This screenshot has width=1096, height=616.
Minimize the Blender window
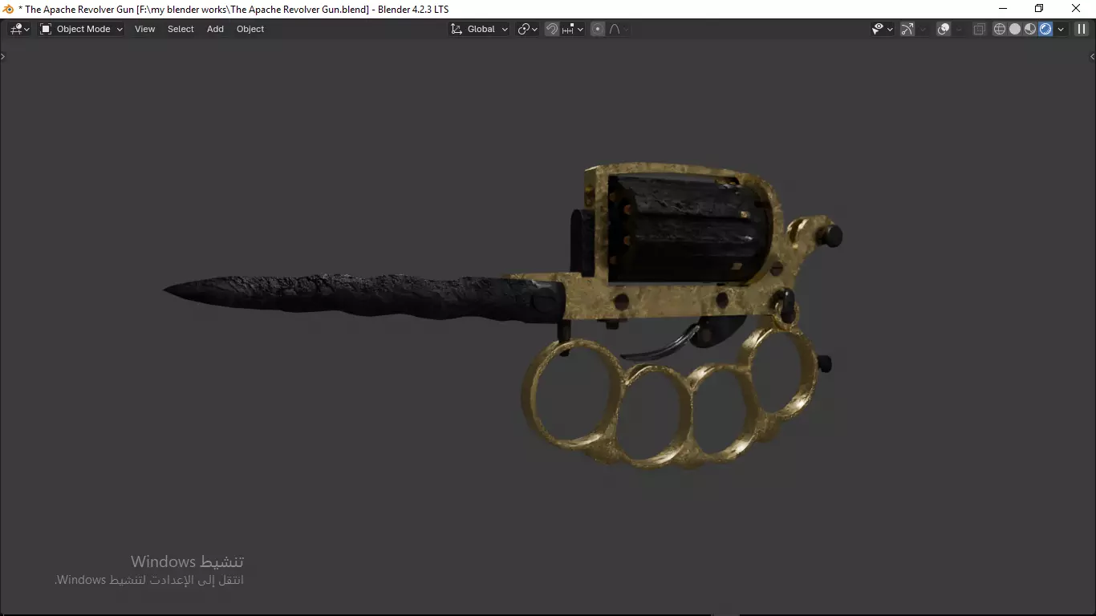pyautogui.click(x=1003, y=9)
